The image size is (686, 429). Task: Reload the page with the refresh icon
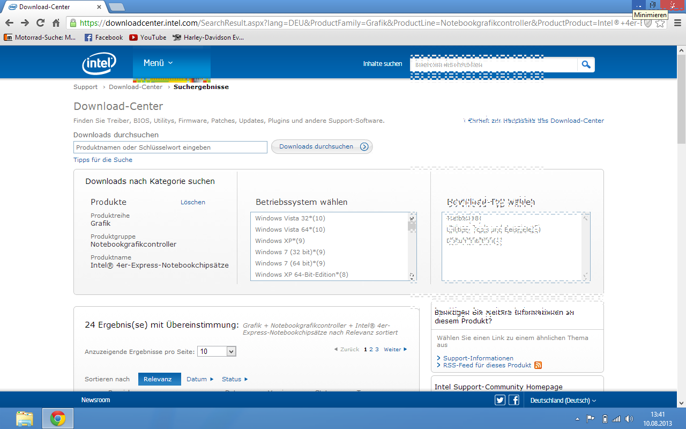click(x=40, y=23)
